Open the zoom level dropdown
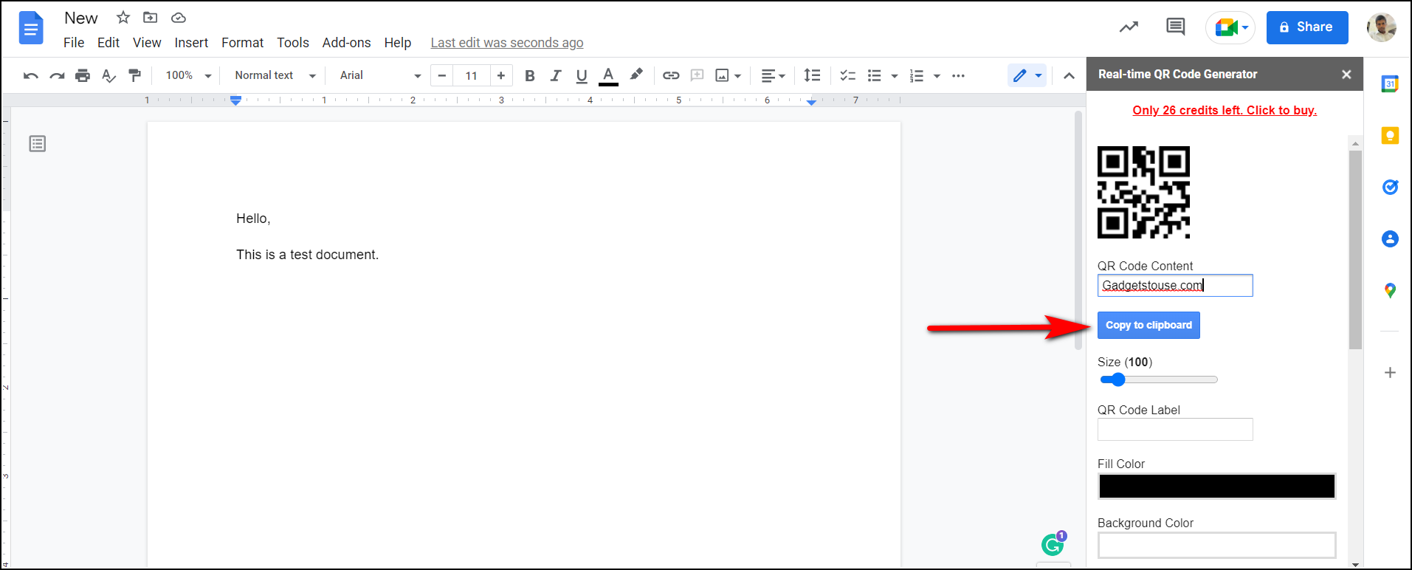 click(x=188, y=75)
